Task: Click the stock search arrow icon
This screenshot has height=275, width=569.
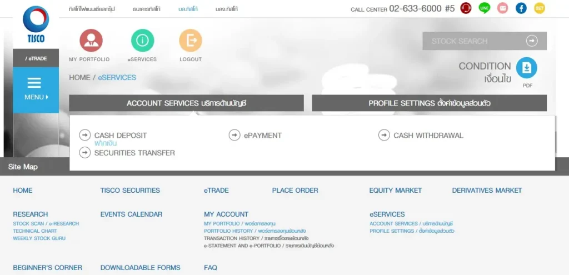Action: pyautogui.click(x=532, y=41)
